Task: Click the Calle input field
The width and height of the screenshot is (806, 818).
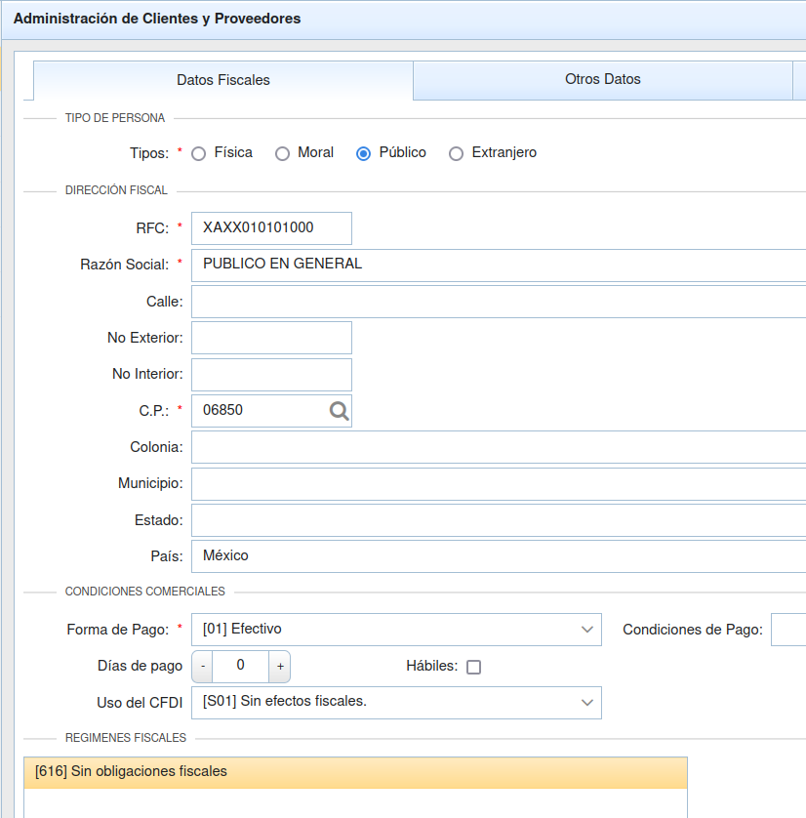Action: pos(499,302)
